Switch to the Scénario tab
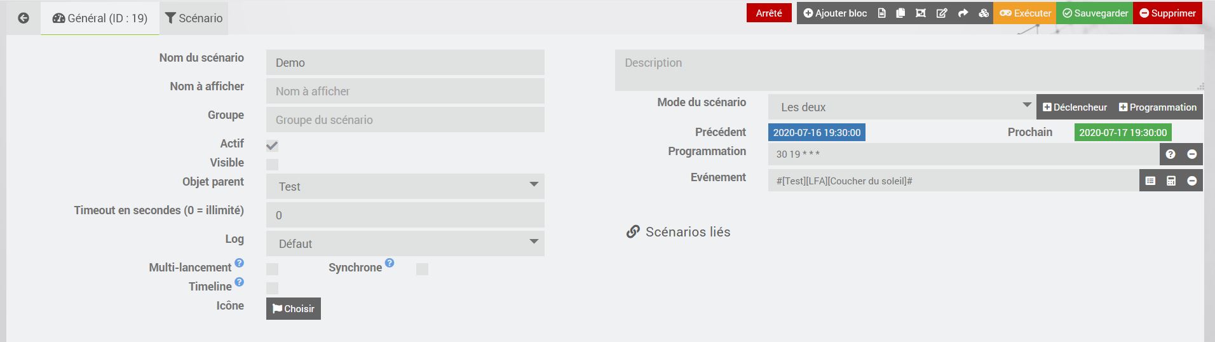Image resolution: width=1215 pixels, height=342 pixels. 194,18
